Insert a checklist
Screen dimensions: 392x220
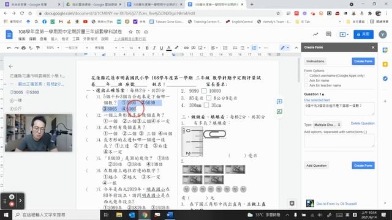[x=235, y=48]
